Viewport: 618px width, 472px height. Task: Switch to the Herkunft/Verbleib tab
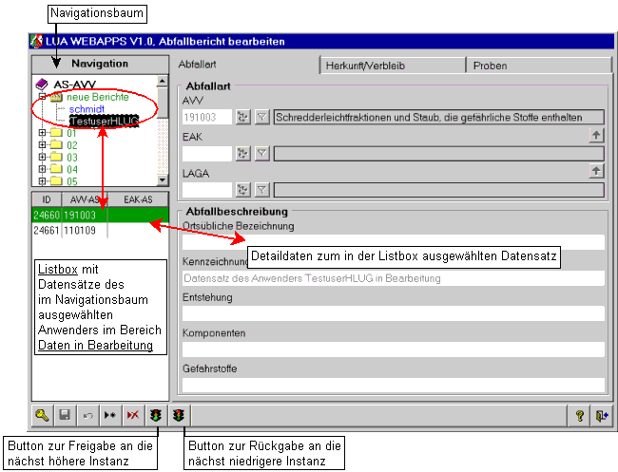pyautogui.click(x=391, y=66)
